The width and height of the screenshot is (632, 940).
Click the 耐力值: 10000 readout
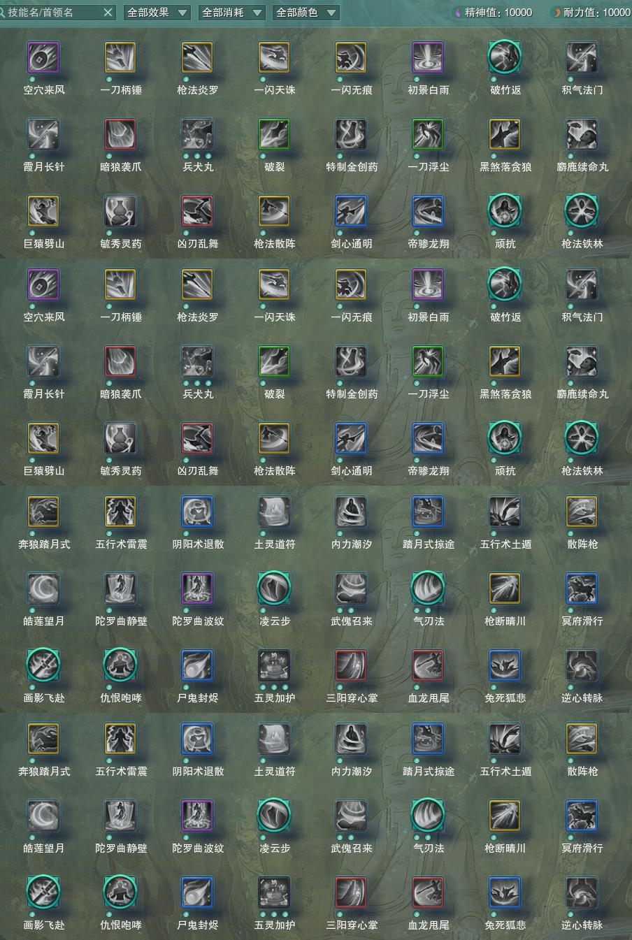592,12
